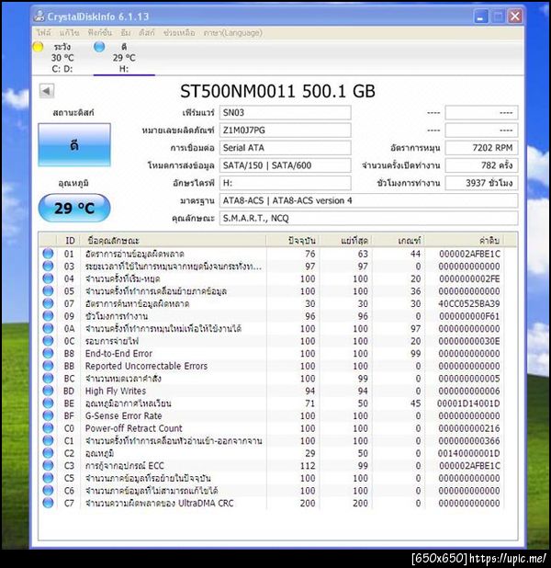Click the blue health status ดี button
Viewport: 551px width, 568px height.
(74, 145)
